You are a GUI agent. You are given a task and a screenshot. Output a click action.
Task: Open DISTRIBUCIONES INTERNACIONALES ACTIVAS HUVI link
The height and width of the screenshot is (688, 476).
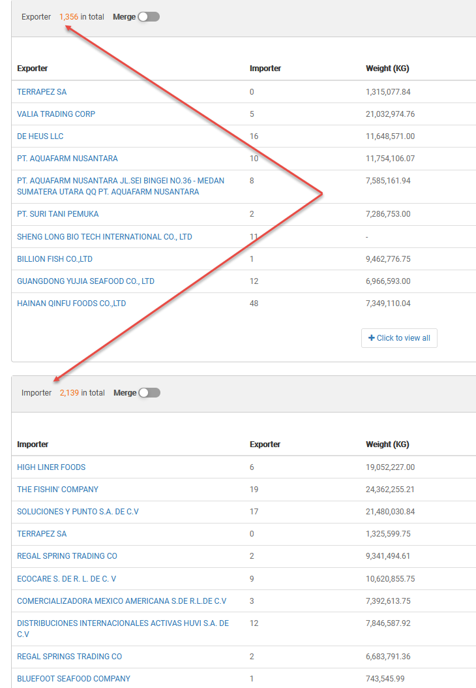tap(123, 629)
